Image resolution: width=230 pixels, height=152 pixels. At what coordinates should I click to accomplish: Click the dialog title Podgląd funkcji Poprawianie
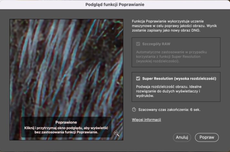(x=115, y=5)
